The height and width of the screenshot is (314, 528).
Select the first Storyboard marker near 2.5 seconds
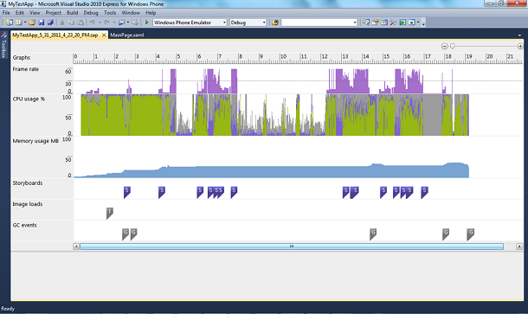(x=127, y=192)
